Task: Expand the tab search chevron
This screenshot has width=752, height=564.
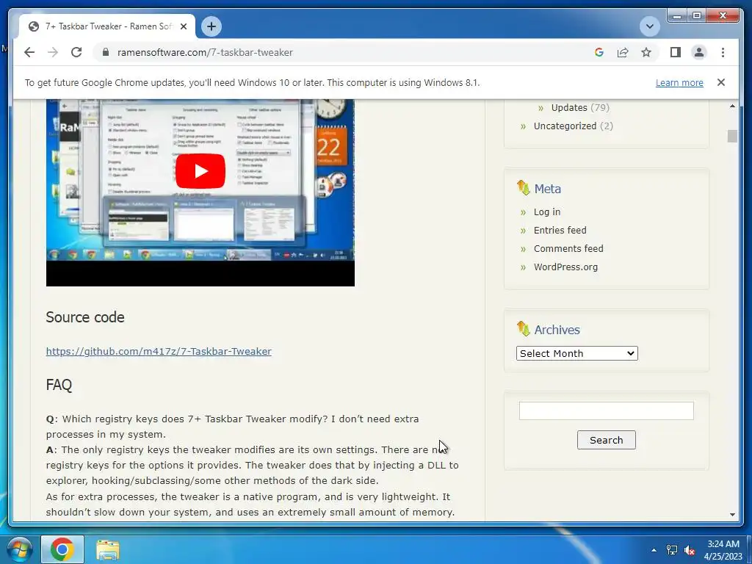Action: point(649,26)
